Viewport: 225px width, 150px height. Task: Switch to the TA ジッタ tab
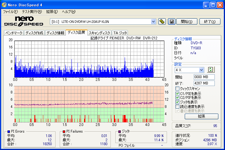tap(120, 33)
